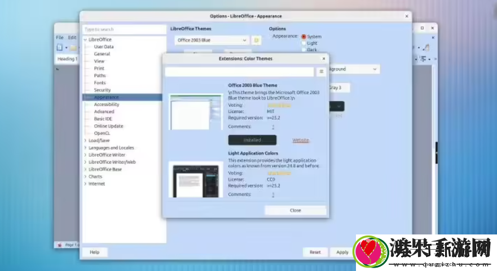Click the MIT license value

coord(270,111)
